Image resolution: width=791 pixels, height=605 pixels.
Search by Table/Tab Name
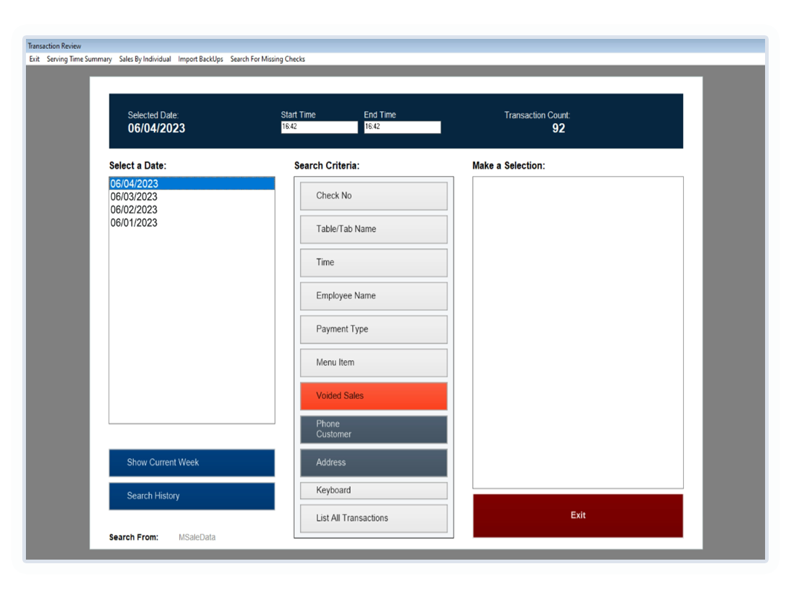(374, 229)
